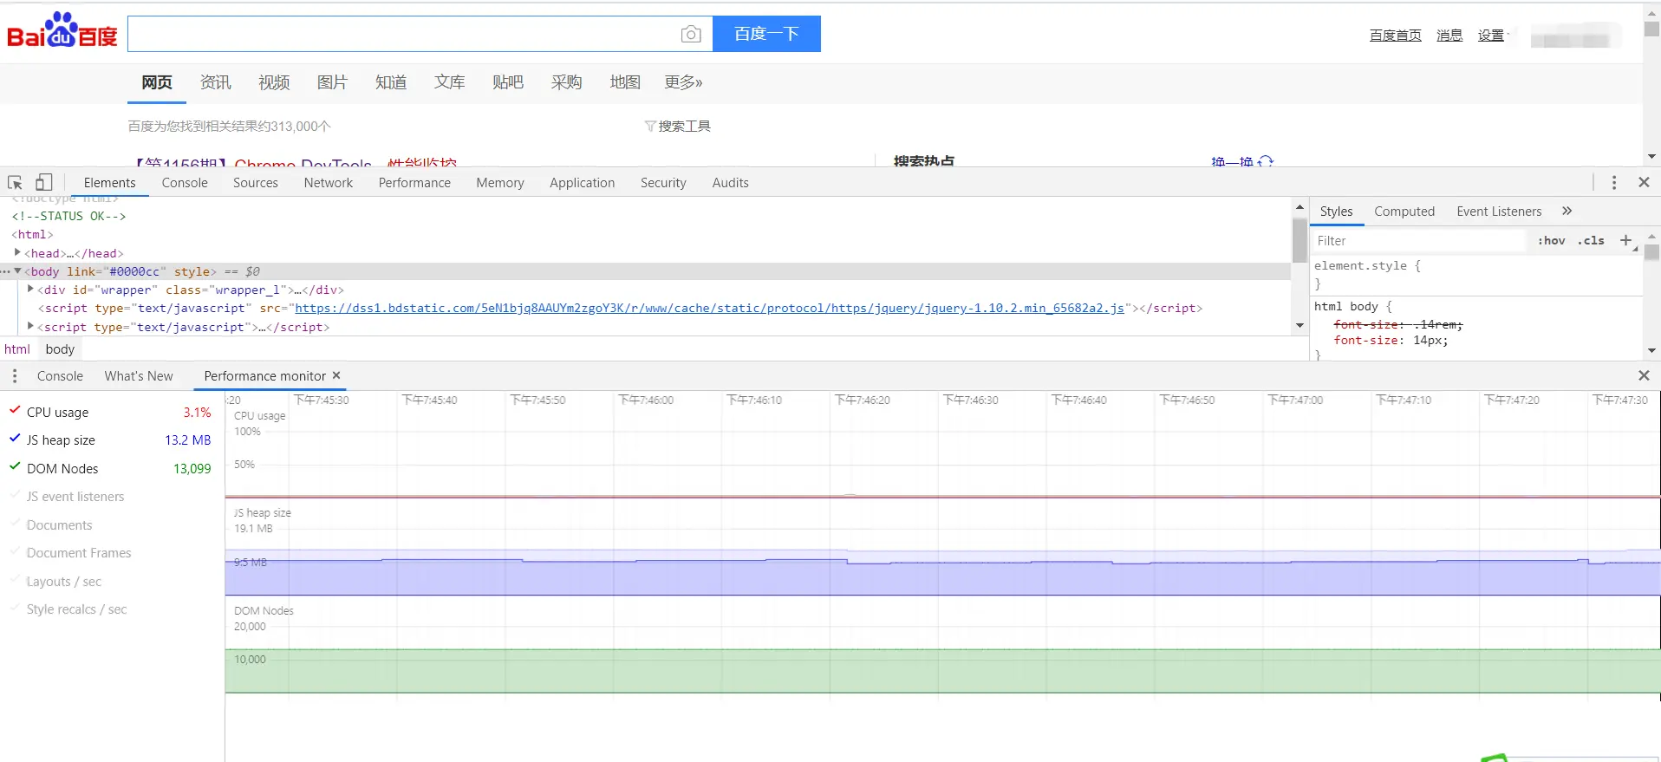This screenshot has height=762, width=1661.
Task: Click the refresh icon beside 换一换
Action: (x=1266, y=161)
